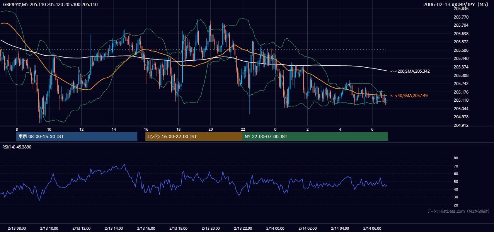The width and height of the screenshot is (494, 232).
Task: Click the 2/13 14:00 time label
Action: point(114,228)
